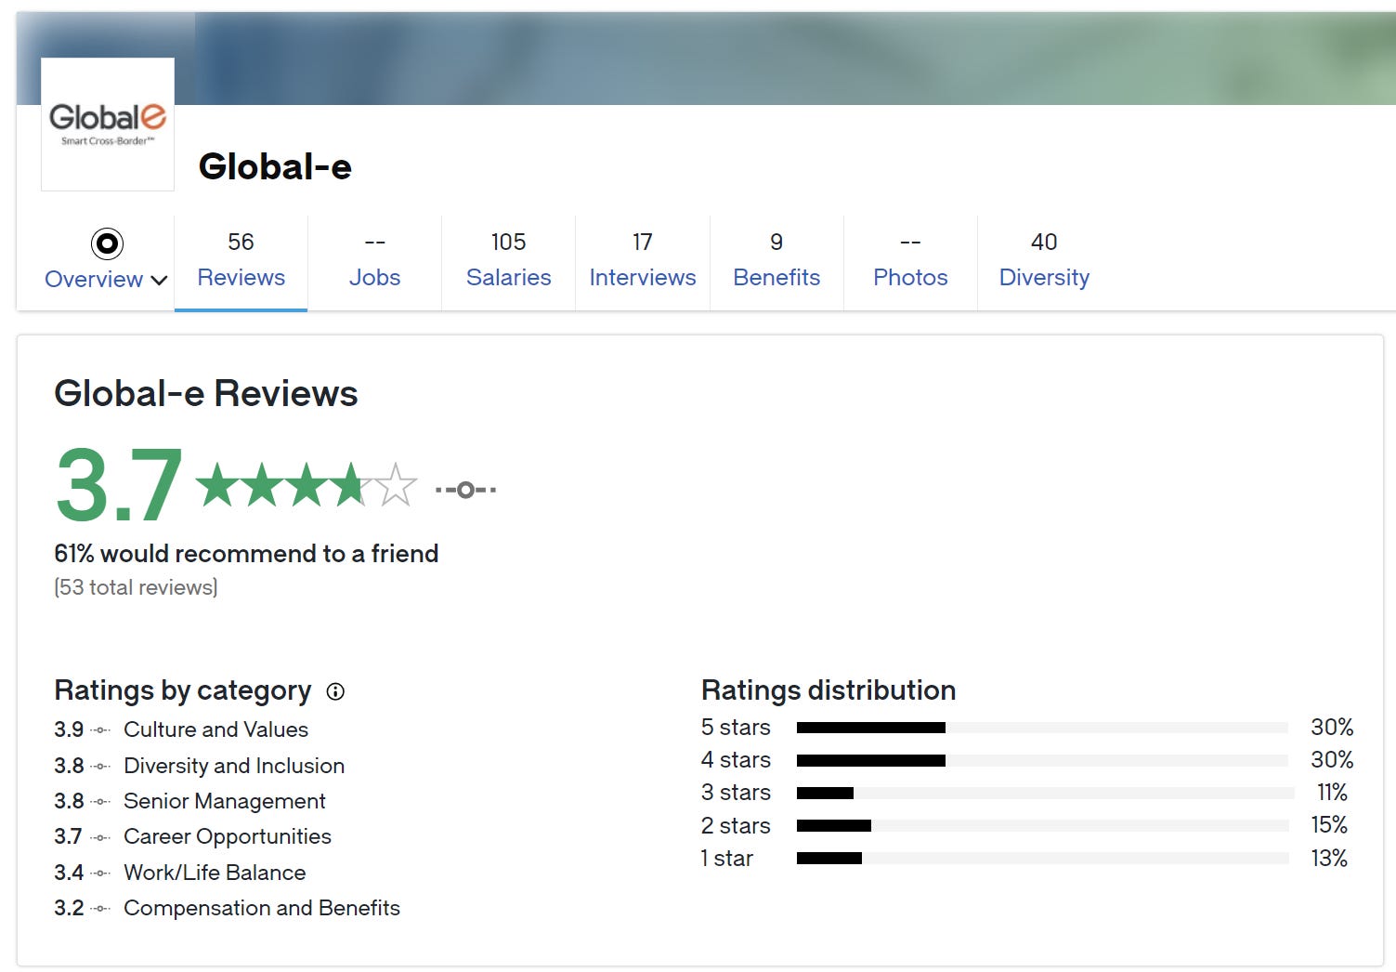Click trend icon next to Work/Life Balance
Image resolution: width=1396 pixels, height=972 pixels.
click(x=100, y=873)
